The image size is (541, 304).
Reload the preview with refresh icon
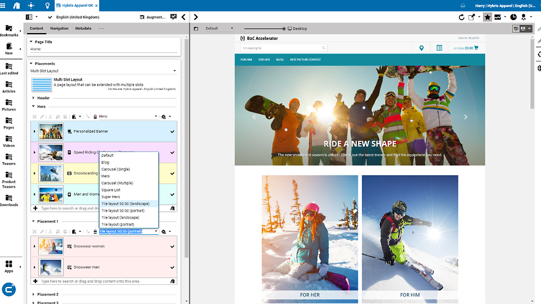tap(462, 17)
